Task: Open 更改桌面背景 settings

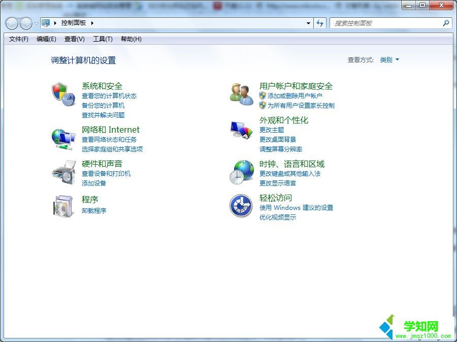Action: (x=277, y=139)
